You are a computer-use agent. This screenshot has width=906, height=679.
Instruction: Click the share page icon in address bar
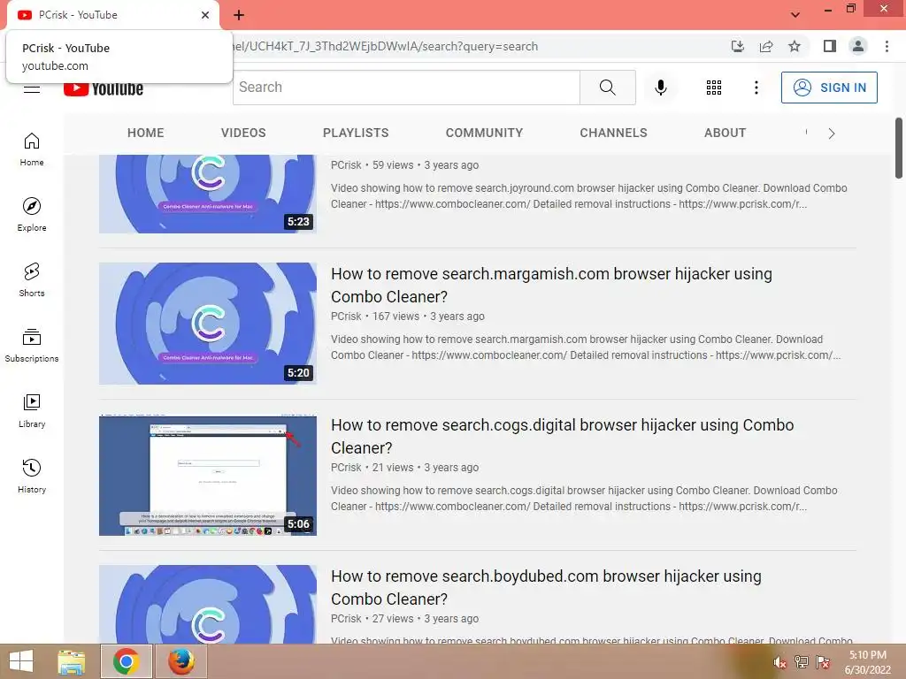[x=766, y=46]
